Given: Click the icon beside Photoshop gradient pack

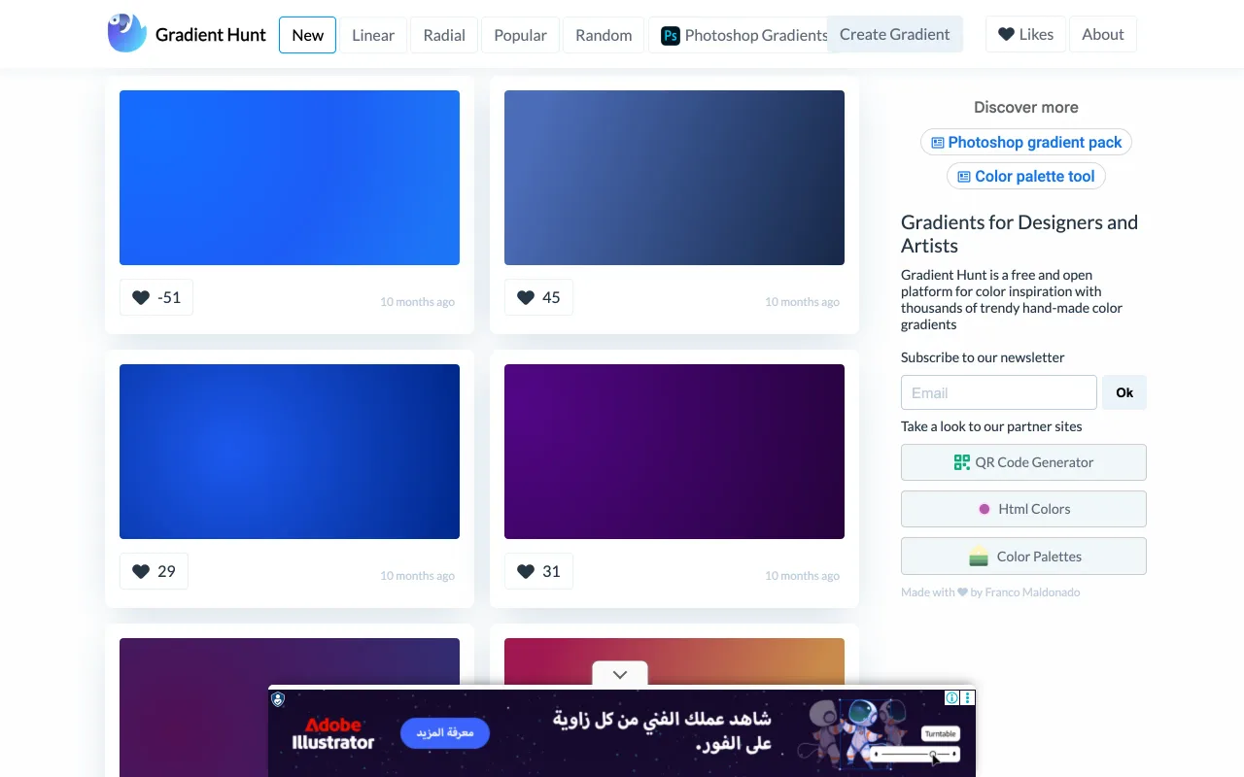Looking at the screenshot, I should [x=938, y=143].
